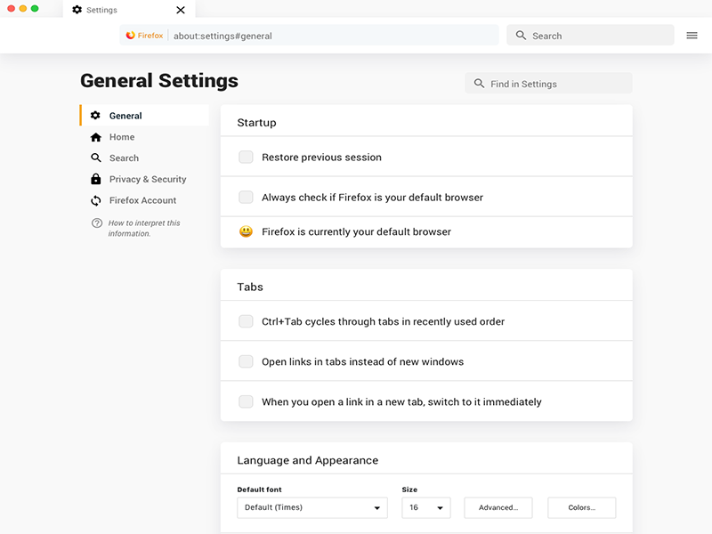Click the macOS green maximize window button
The image size is (712, 534).
(x=35, y=8)
